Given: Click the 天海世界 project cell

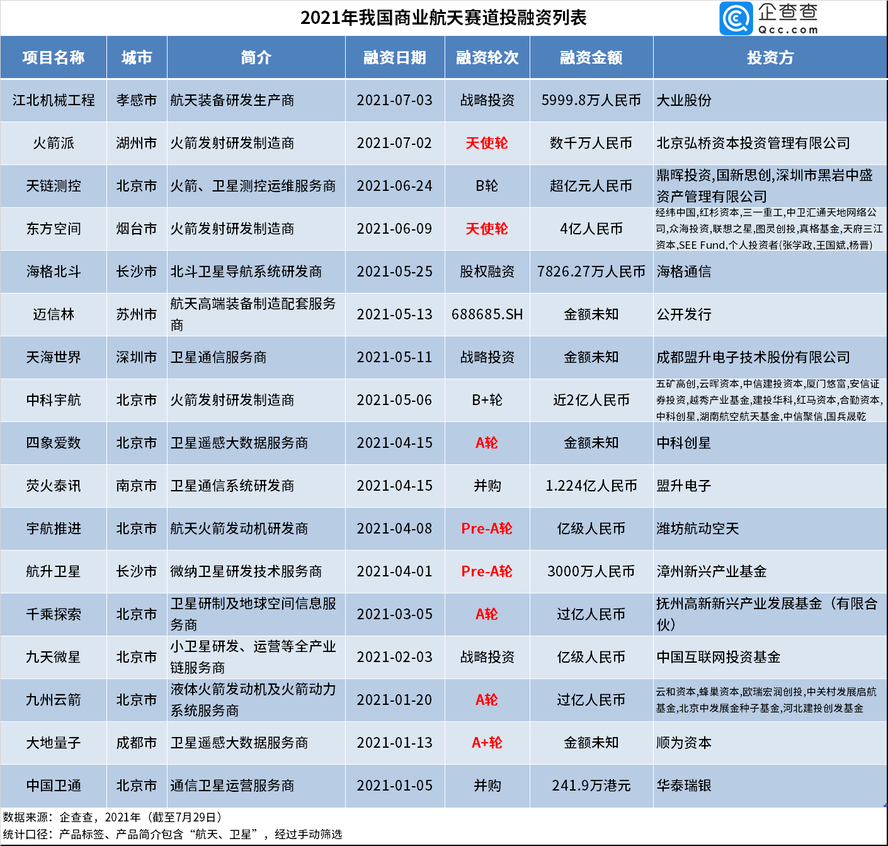Looking at the screenshot, I should click(54, 357).
